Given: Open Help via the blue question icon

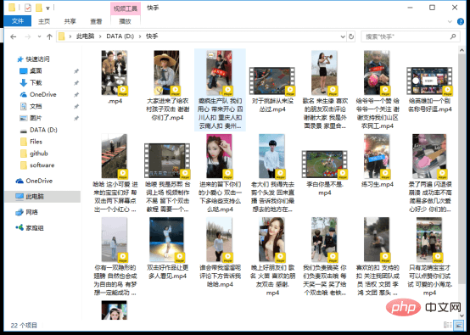Looking at the screenshot, I should tap(461, 21).
